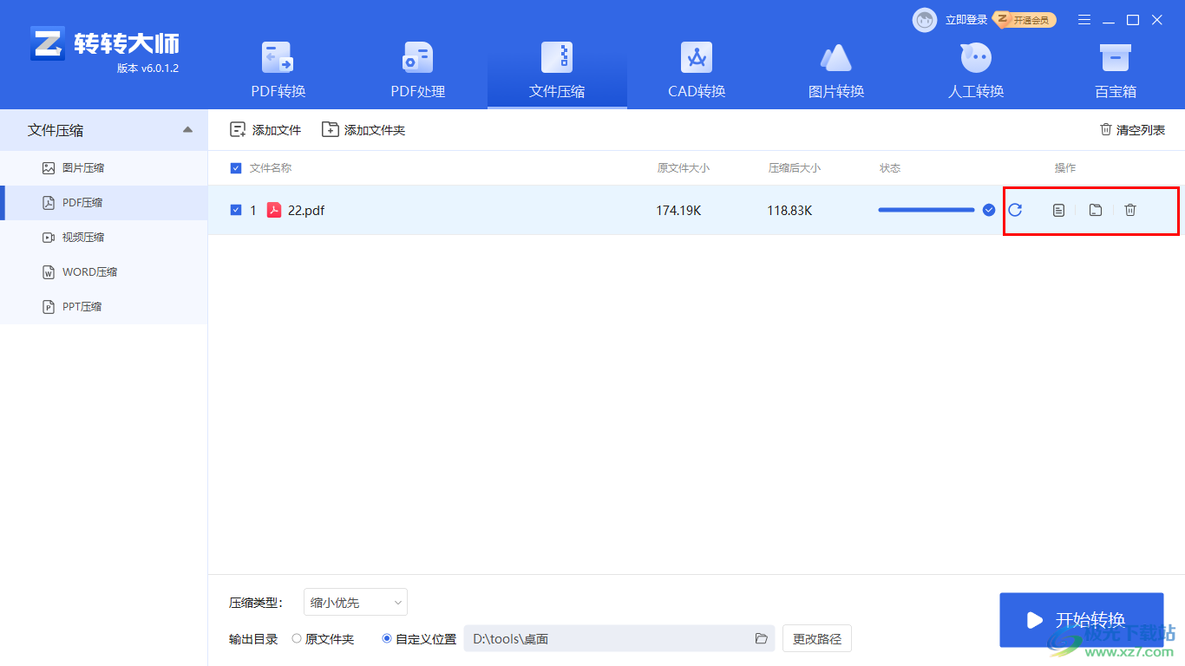The height and width of the screenshot is (666, 1185).
Task: Open the 压缩类型 dropdown 缩小优先
Action: point(356,602)
